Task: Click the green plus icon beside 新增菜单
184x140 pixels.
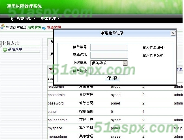Action: point(5,50)
